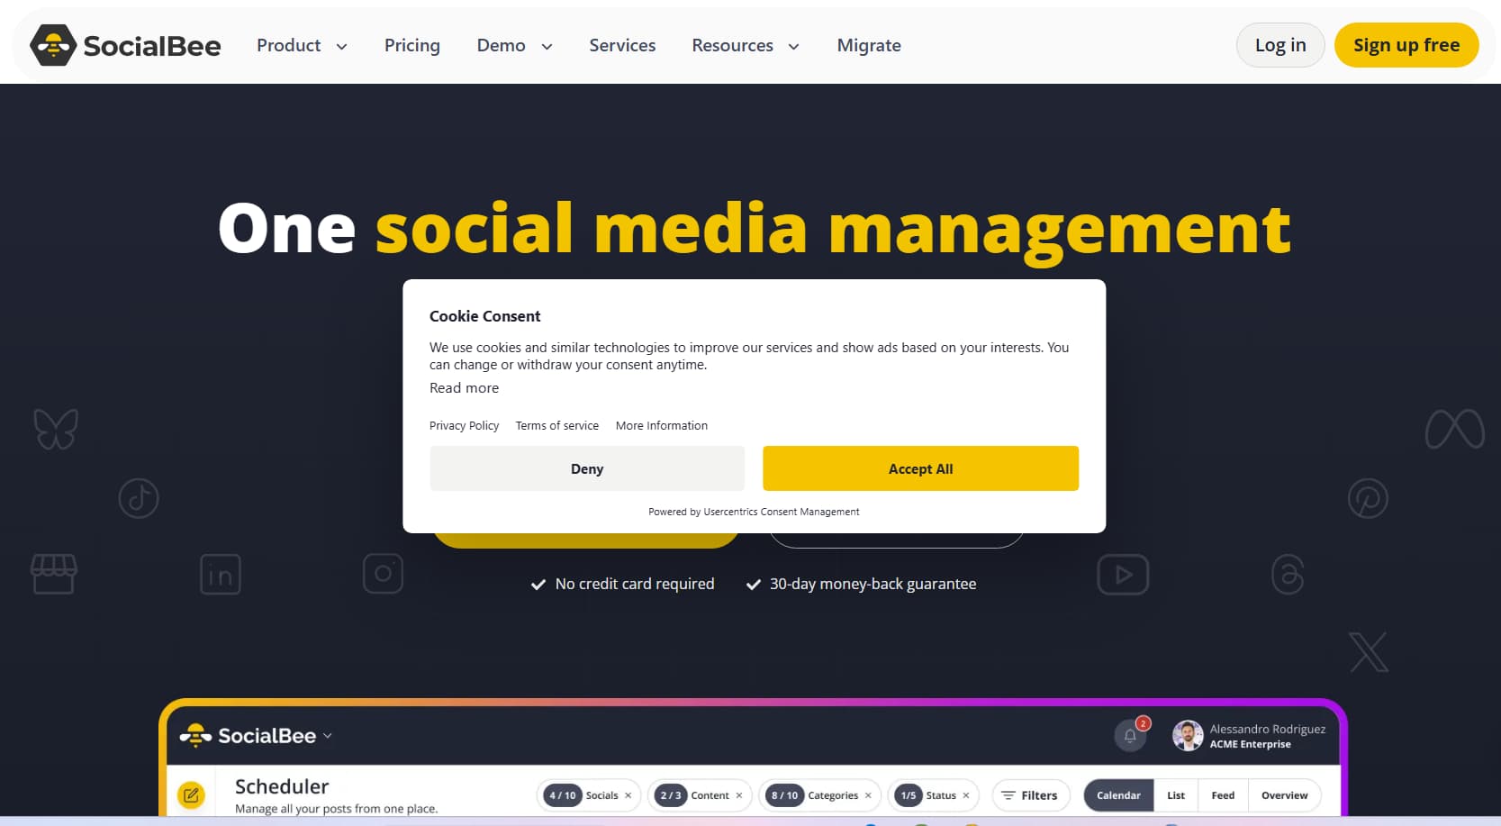The image size is (1501, 826).
Task: Click the Log in button
Action: click(1280, 45)
